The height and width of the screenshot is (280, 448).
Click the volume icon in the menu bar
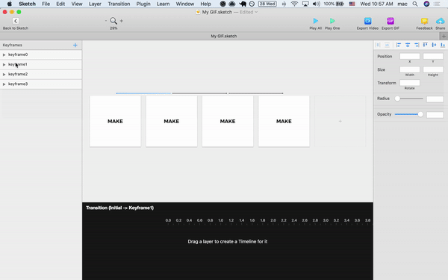(x=316, y=4)
